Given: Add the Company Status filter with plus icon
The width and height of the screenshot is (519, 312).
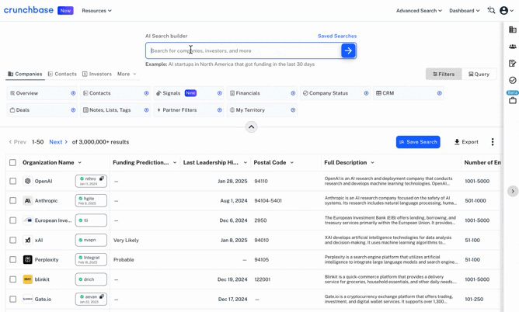Looking at the screenshot, I should tap(366, 93).
